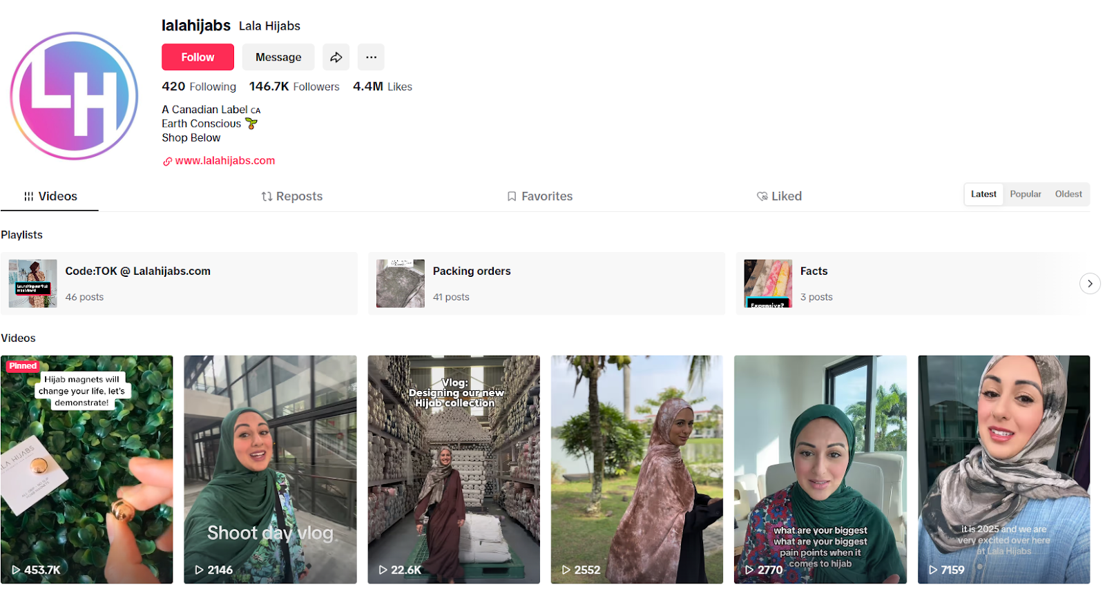The image size is (1105, 600).
Task: Click the 2770 view count
Action: click(x=770, y=570)
